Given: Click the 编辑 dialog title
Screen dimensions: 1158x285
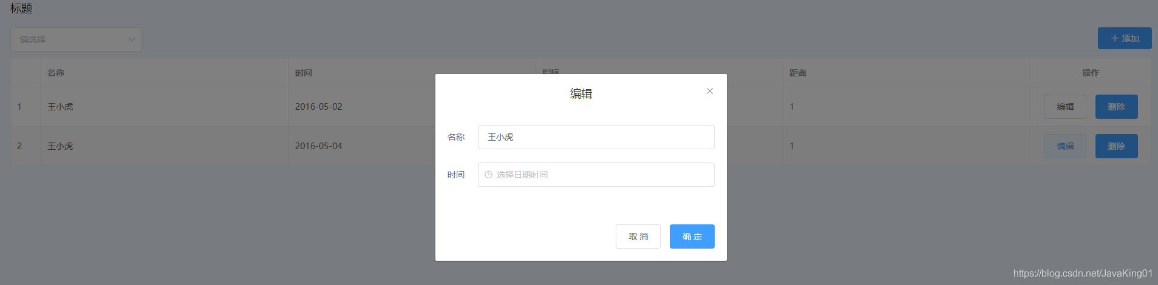Looking at the screenshot, I should [x=581, y=93].
